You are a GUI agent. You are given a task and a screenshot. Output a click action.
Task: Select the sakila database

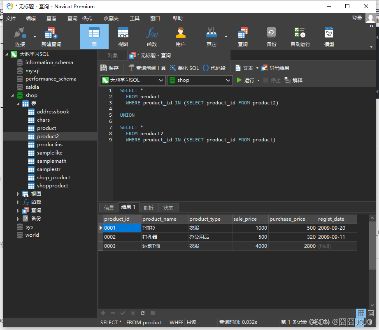[x=32, y=87]
